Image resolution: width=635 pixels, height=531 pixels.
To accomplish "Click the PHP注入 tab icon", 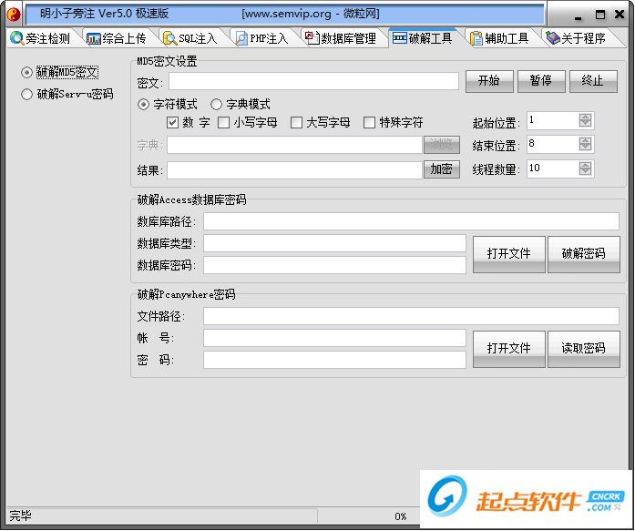I will (241, 38).
